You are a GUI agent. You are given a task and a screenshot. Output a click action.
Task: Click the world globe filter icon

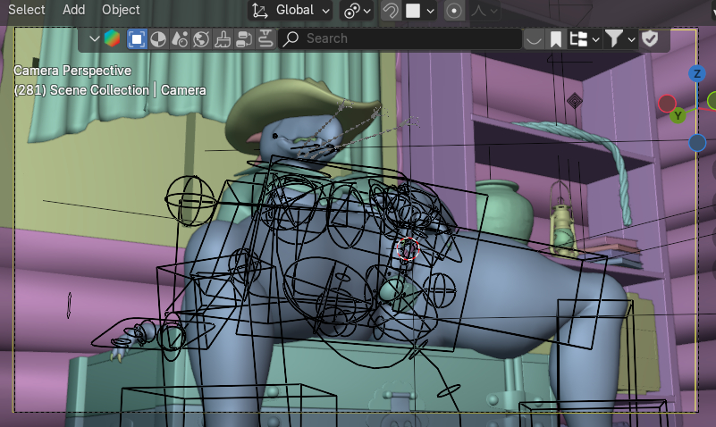tap(201, 38)
